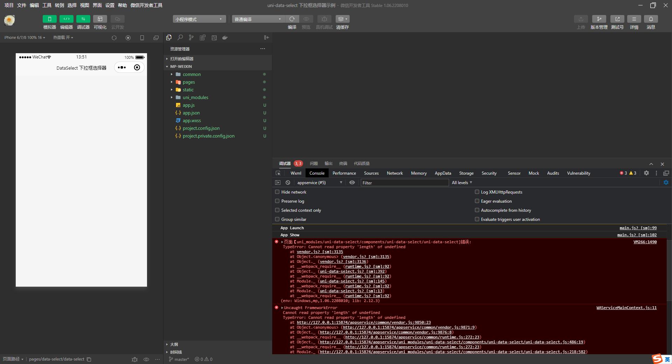Click the Sogou input method tray icon

coord(657,359)
